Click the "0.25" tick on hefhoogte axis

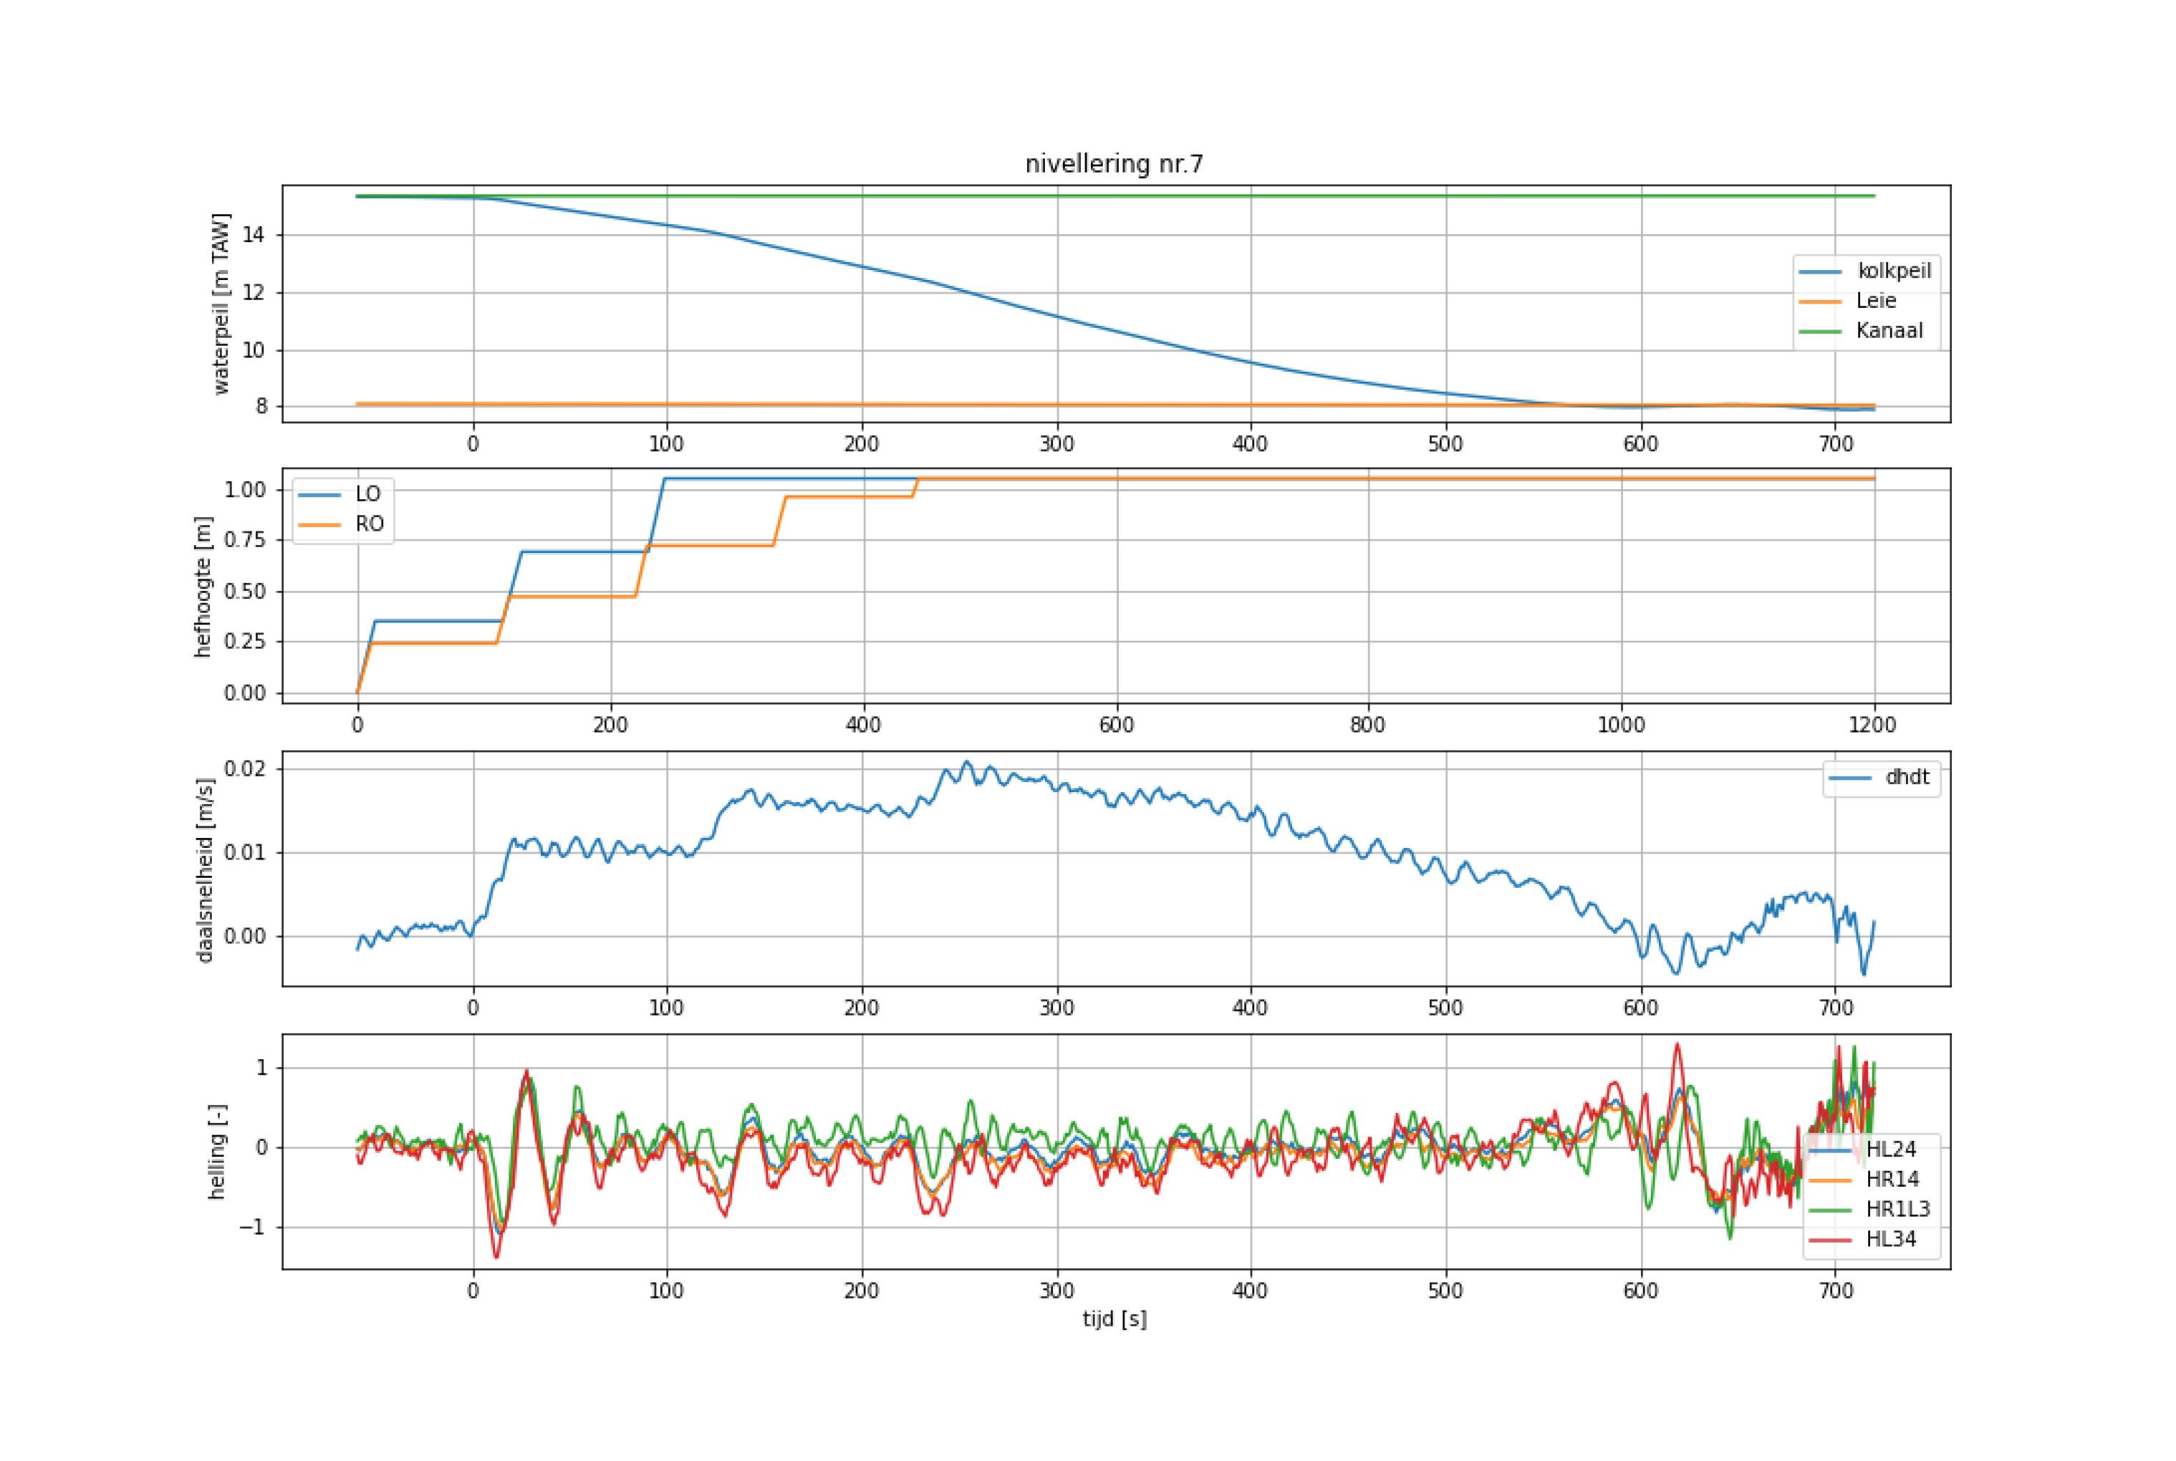[246, 642]
